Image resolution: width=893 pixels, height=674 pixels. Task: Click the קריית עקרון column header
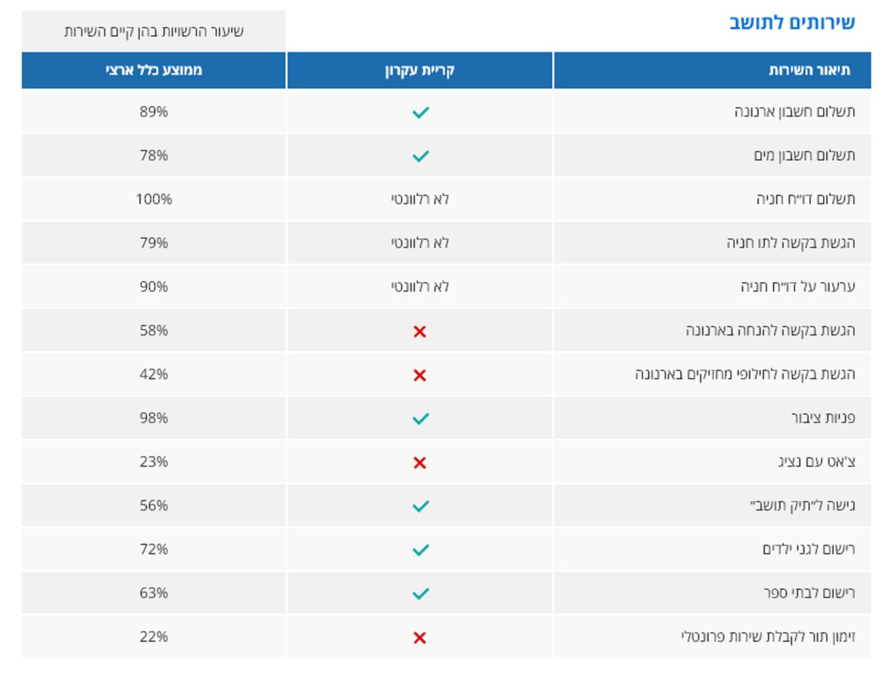click(420, 70)
